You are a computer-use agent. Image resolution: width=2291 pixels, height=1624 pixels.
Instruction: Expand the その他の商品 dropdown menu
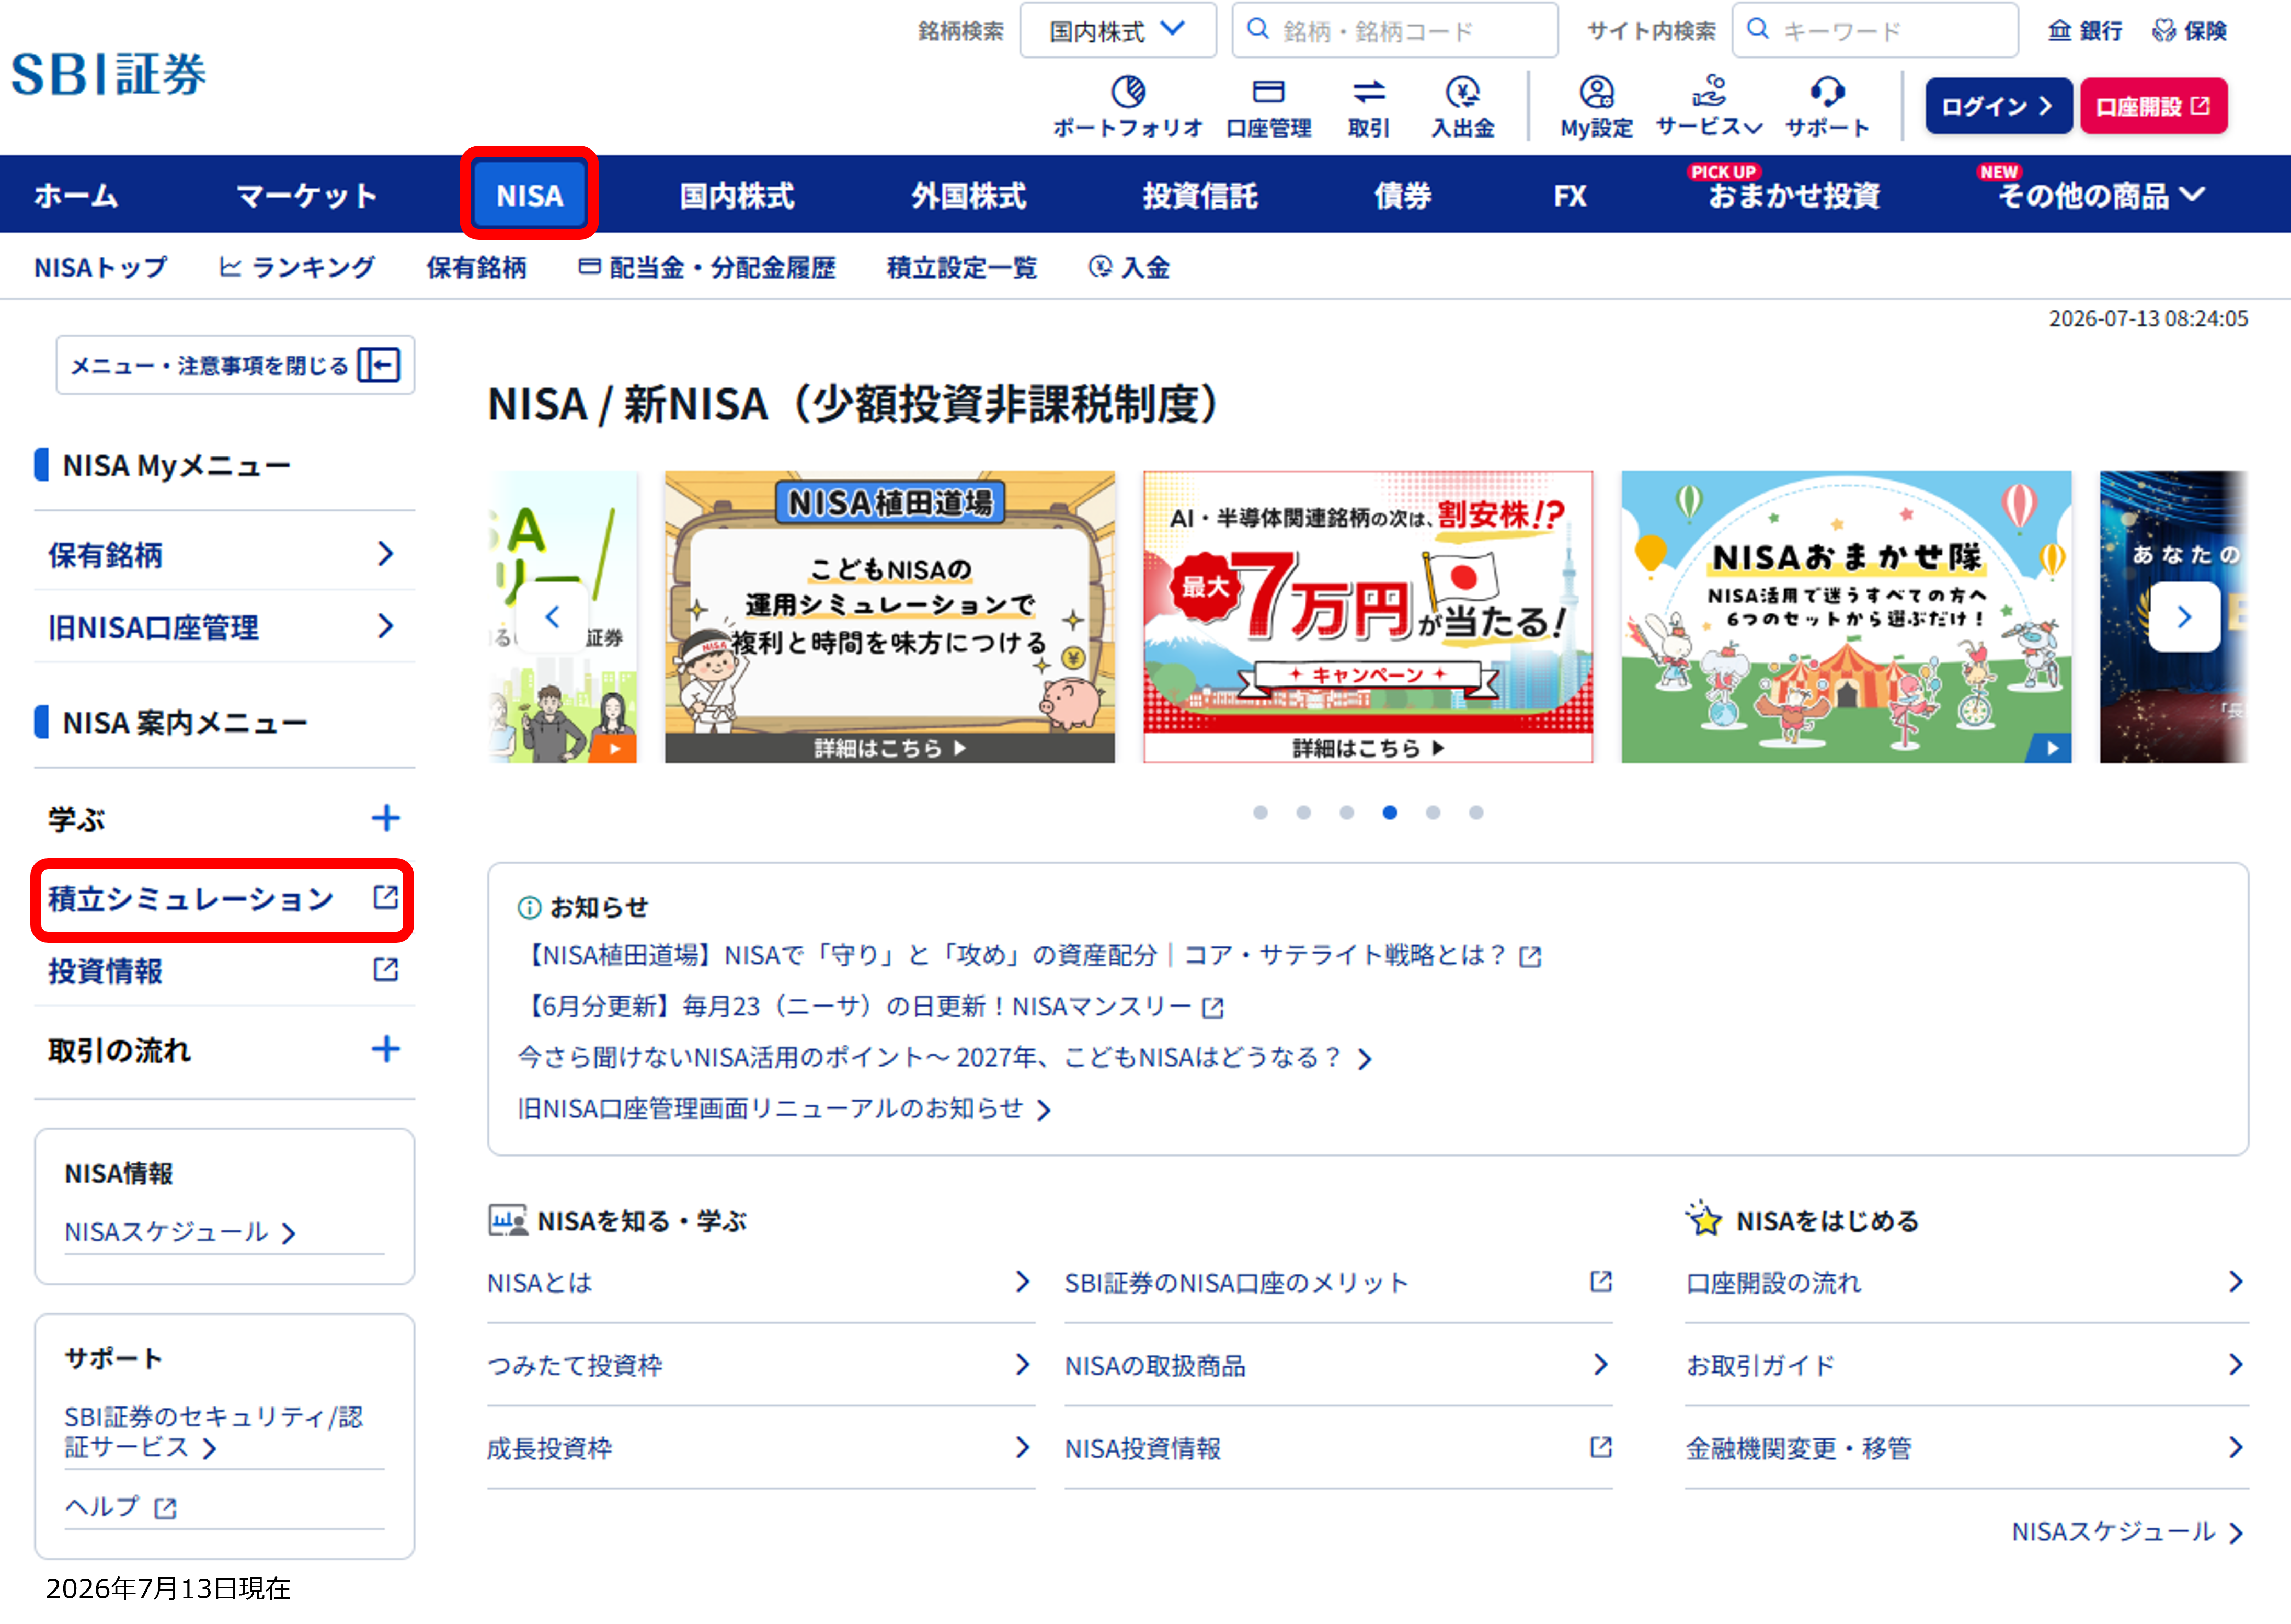click(2100, 195)
